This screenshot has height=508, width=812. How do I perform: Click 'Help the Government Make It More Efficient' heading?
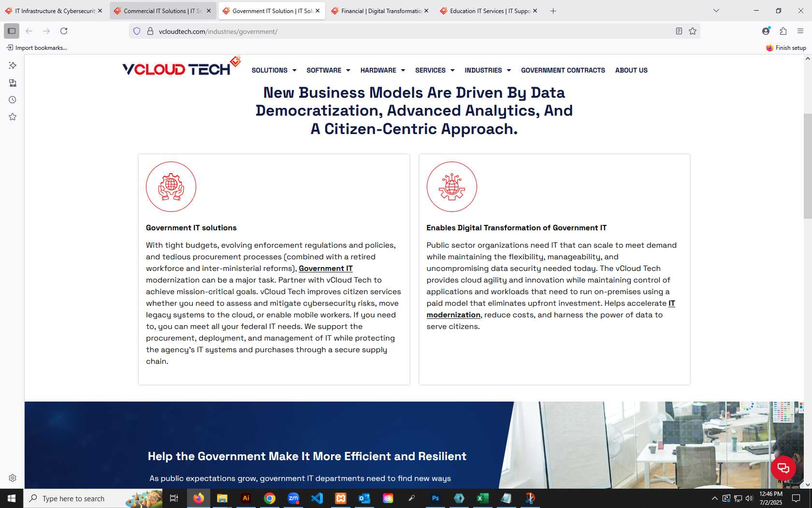pos(307,456)
